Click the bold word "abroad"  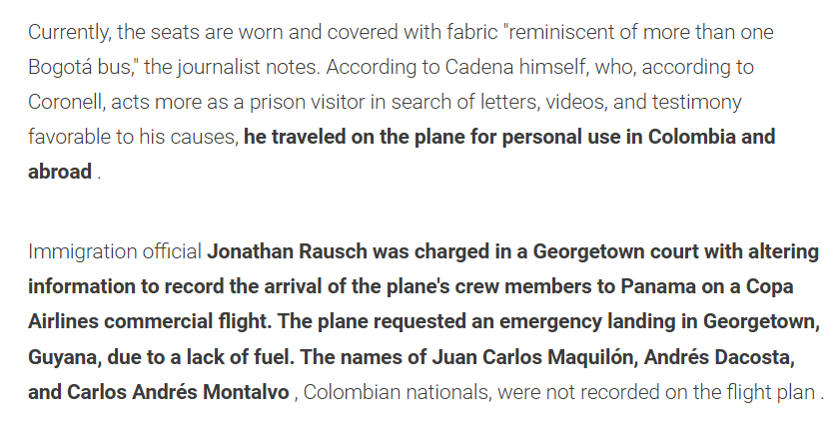coord(60,172)
